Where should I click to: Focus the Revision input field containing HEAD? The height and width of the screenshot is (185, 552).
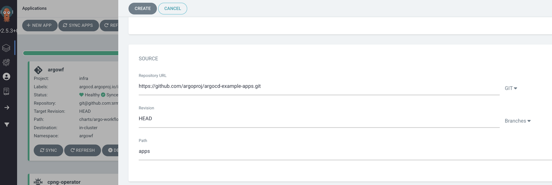319,119
